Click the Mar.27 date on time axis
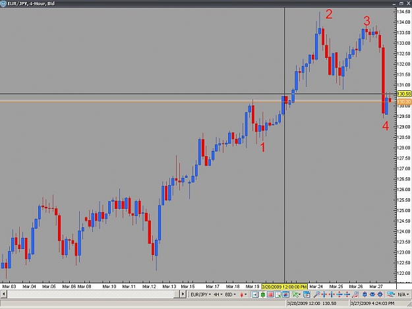Image resolution: width=412 pixels, height=309 pixels. click(376, 287)
